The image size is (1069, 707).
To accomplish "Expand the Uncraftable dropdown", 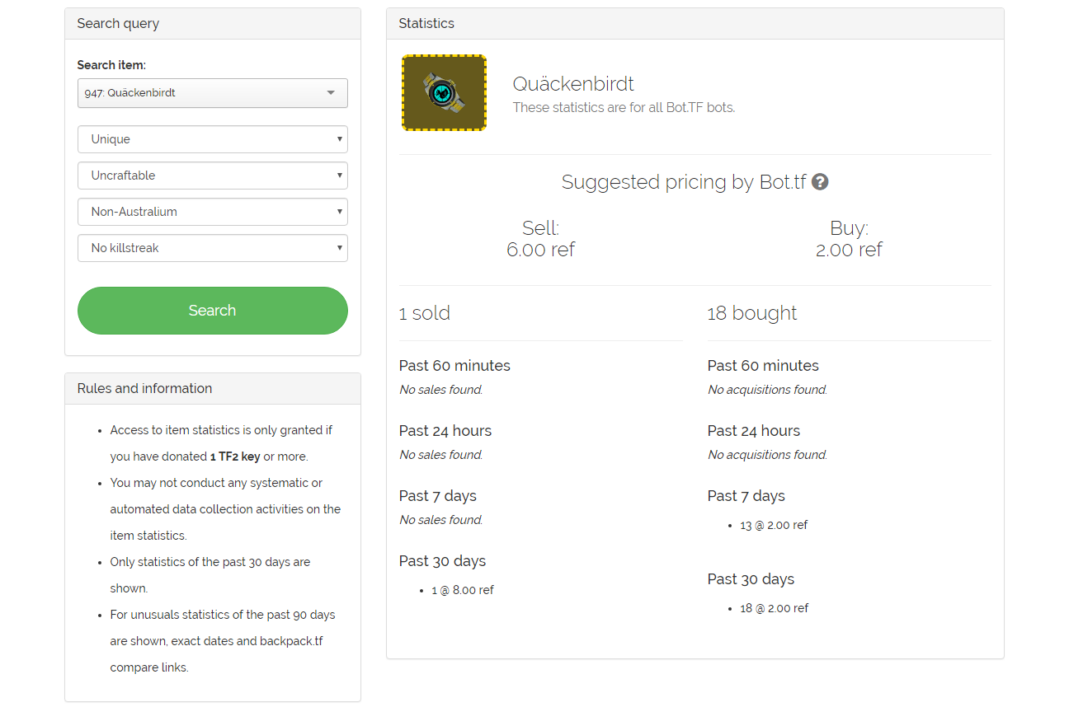I will [x=213, y=176].
